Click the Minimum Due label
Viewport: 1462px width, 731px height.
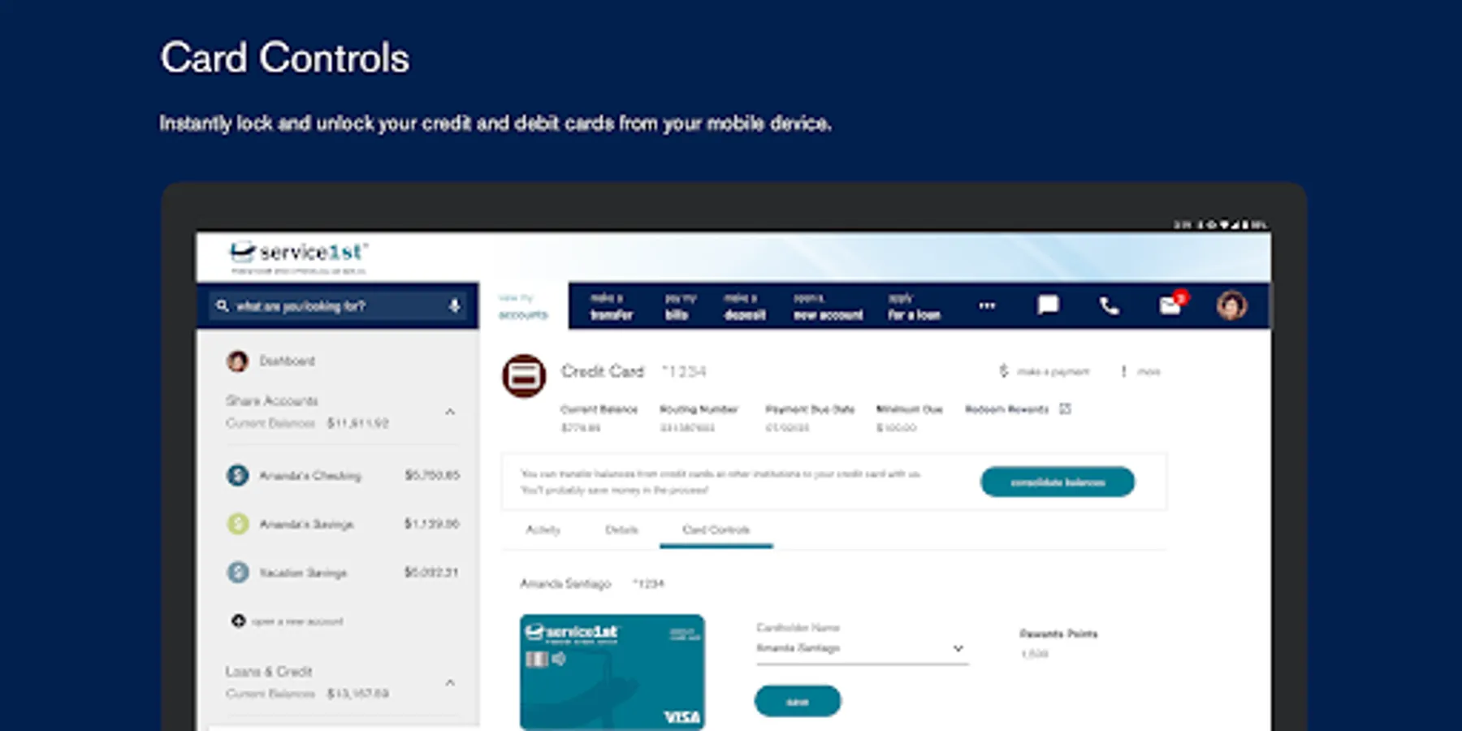(910, 409)
